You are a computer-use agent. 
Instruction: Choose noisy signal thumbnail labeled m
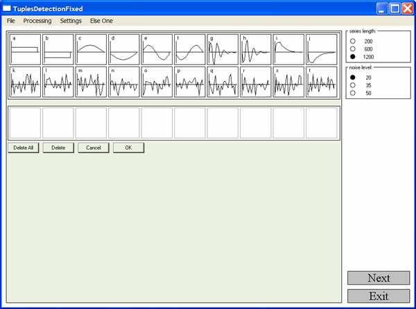point(91,82)
